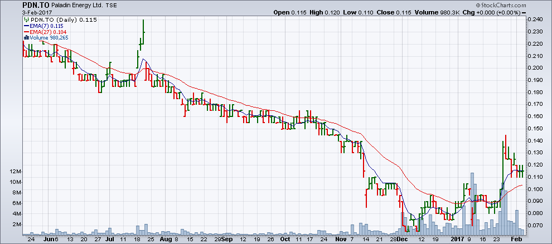Click the 0.210 price axis label

[x=536, y=56]
